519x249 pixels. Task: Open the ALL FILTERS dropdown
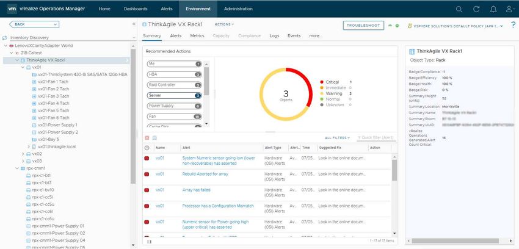pyautogui.click(x=337, y=138)
